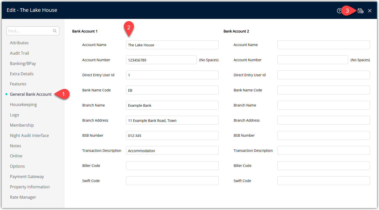Close the Edit dialog with X
379x210 pixels.
tap(370, 11)
